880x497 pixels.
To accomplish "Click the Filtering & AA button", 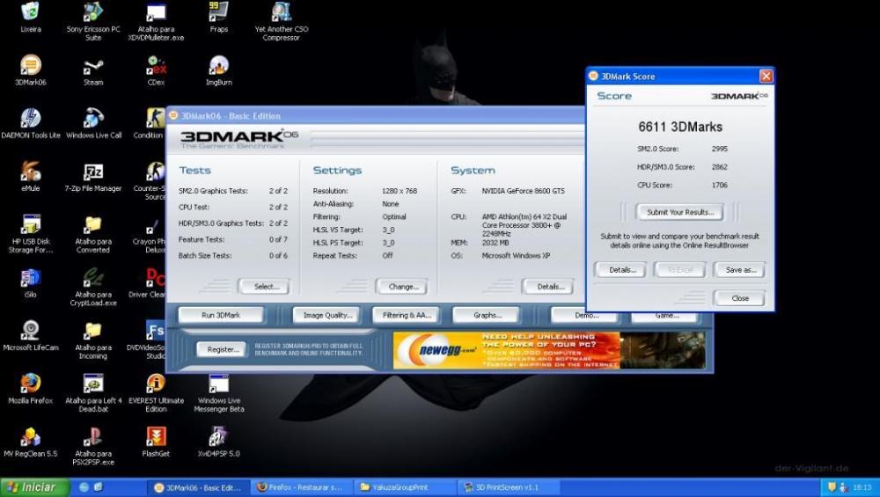I will (x=406, y=315).
